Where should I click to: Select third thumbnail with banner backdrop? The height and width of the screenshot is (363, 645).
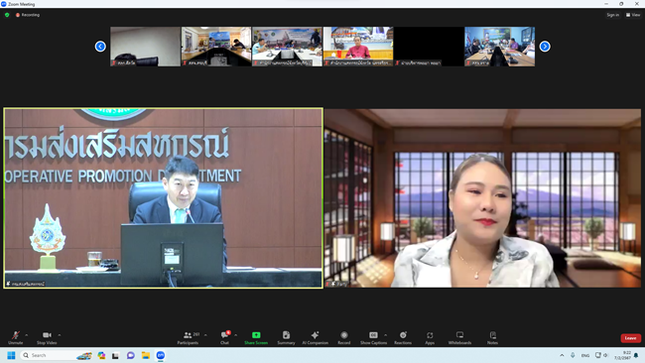click(287, 47)
